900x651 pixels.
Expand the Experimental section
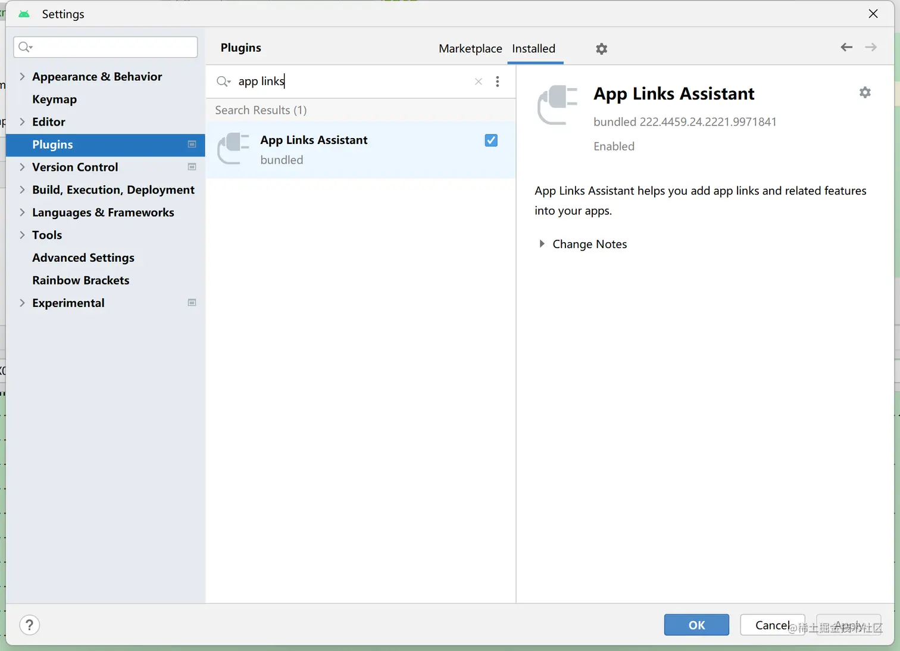click(22, 302)
